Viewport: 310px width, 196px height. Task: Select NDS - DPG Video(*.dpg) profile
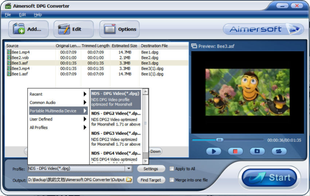click(x=116, y=99)
